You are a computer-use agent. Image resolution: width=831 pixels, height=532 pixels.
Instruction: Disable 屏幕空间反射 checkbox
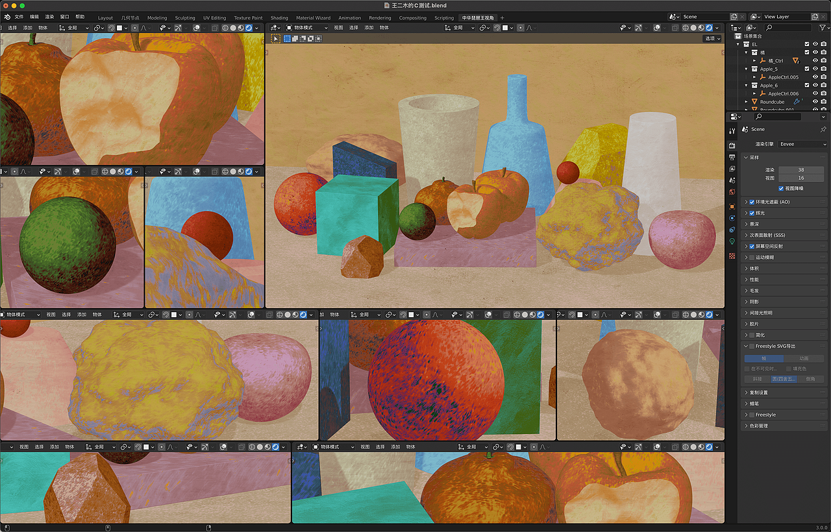click(x=752, y=246)
